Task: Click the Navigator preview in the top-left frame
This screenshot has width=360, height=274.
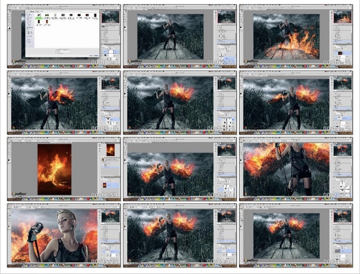Action: coord(110,16)
